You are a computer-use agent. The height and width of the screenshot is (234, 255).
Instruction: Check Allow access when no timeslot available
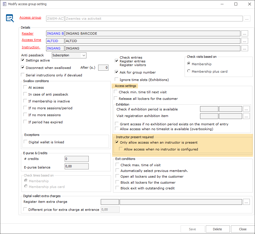point(117,129)
